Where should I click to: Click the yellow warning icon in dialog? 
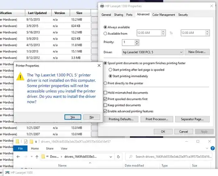[x=20, y=76]
